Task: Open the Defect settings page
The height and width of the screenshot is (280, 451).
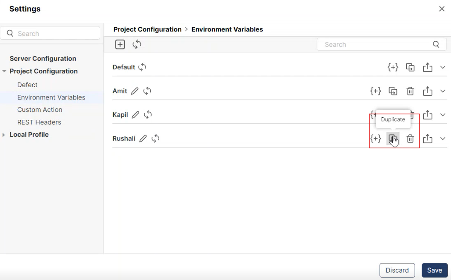Action: tap(27, 85)
